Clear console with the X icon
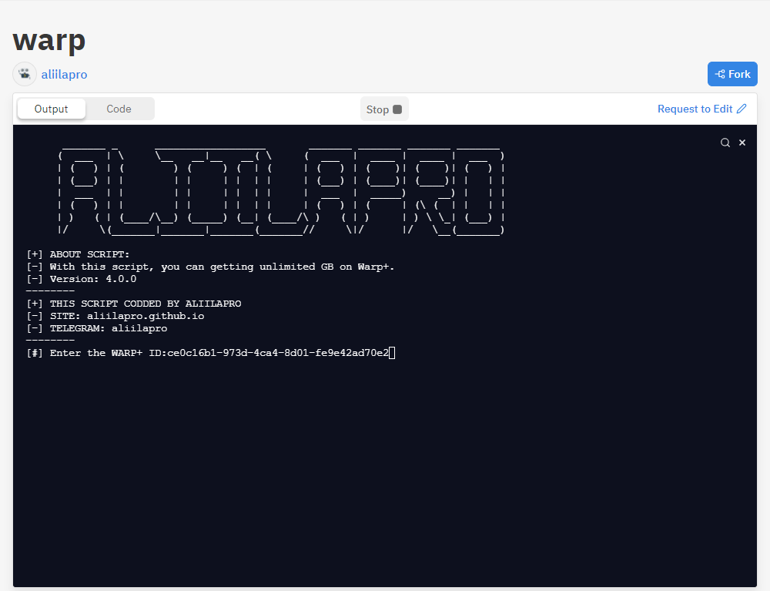The height and width of the screenshot is (591, 770). coord(742,143)
